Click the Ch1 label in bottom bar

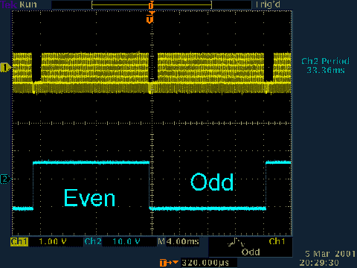point(19,242)
